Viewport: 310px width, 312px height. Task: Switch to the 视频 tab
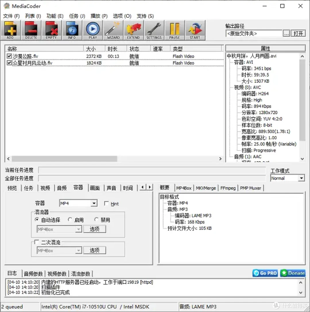tap(45, 188)
